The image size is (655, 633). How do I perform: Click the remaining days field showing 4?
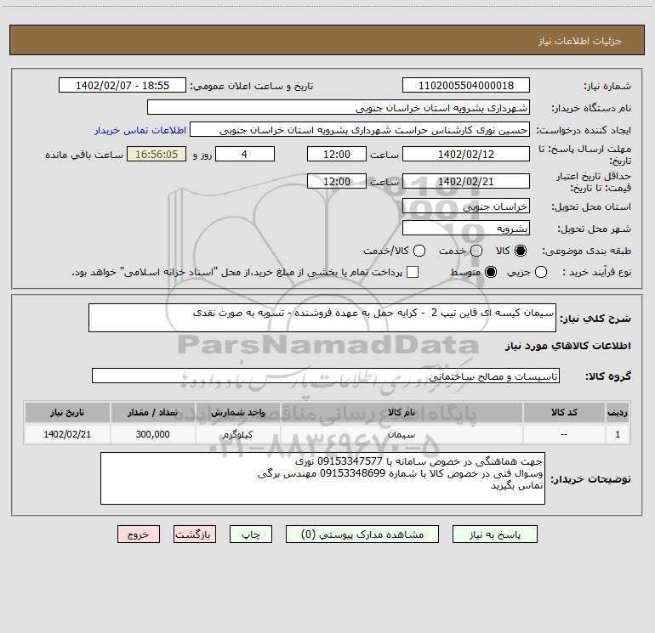tap(245, 155)
